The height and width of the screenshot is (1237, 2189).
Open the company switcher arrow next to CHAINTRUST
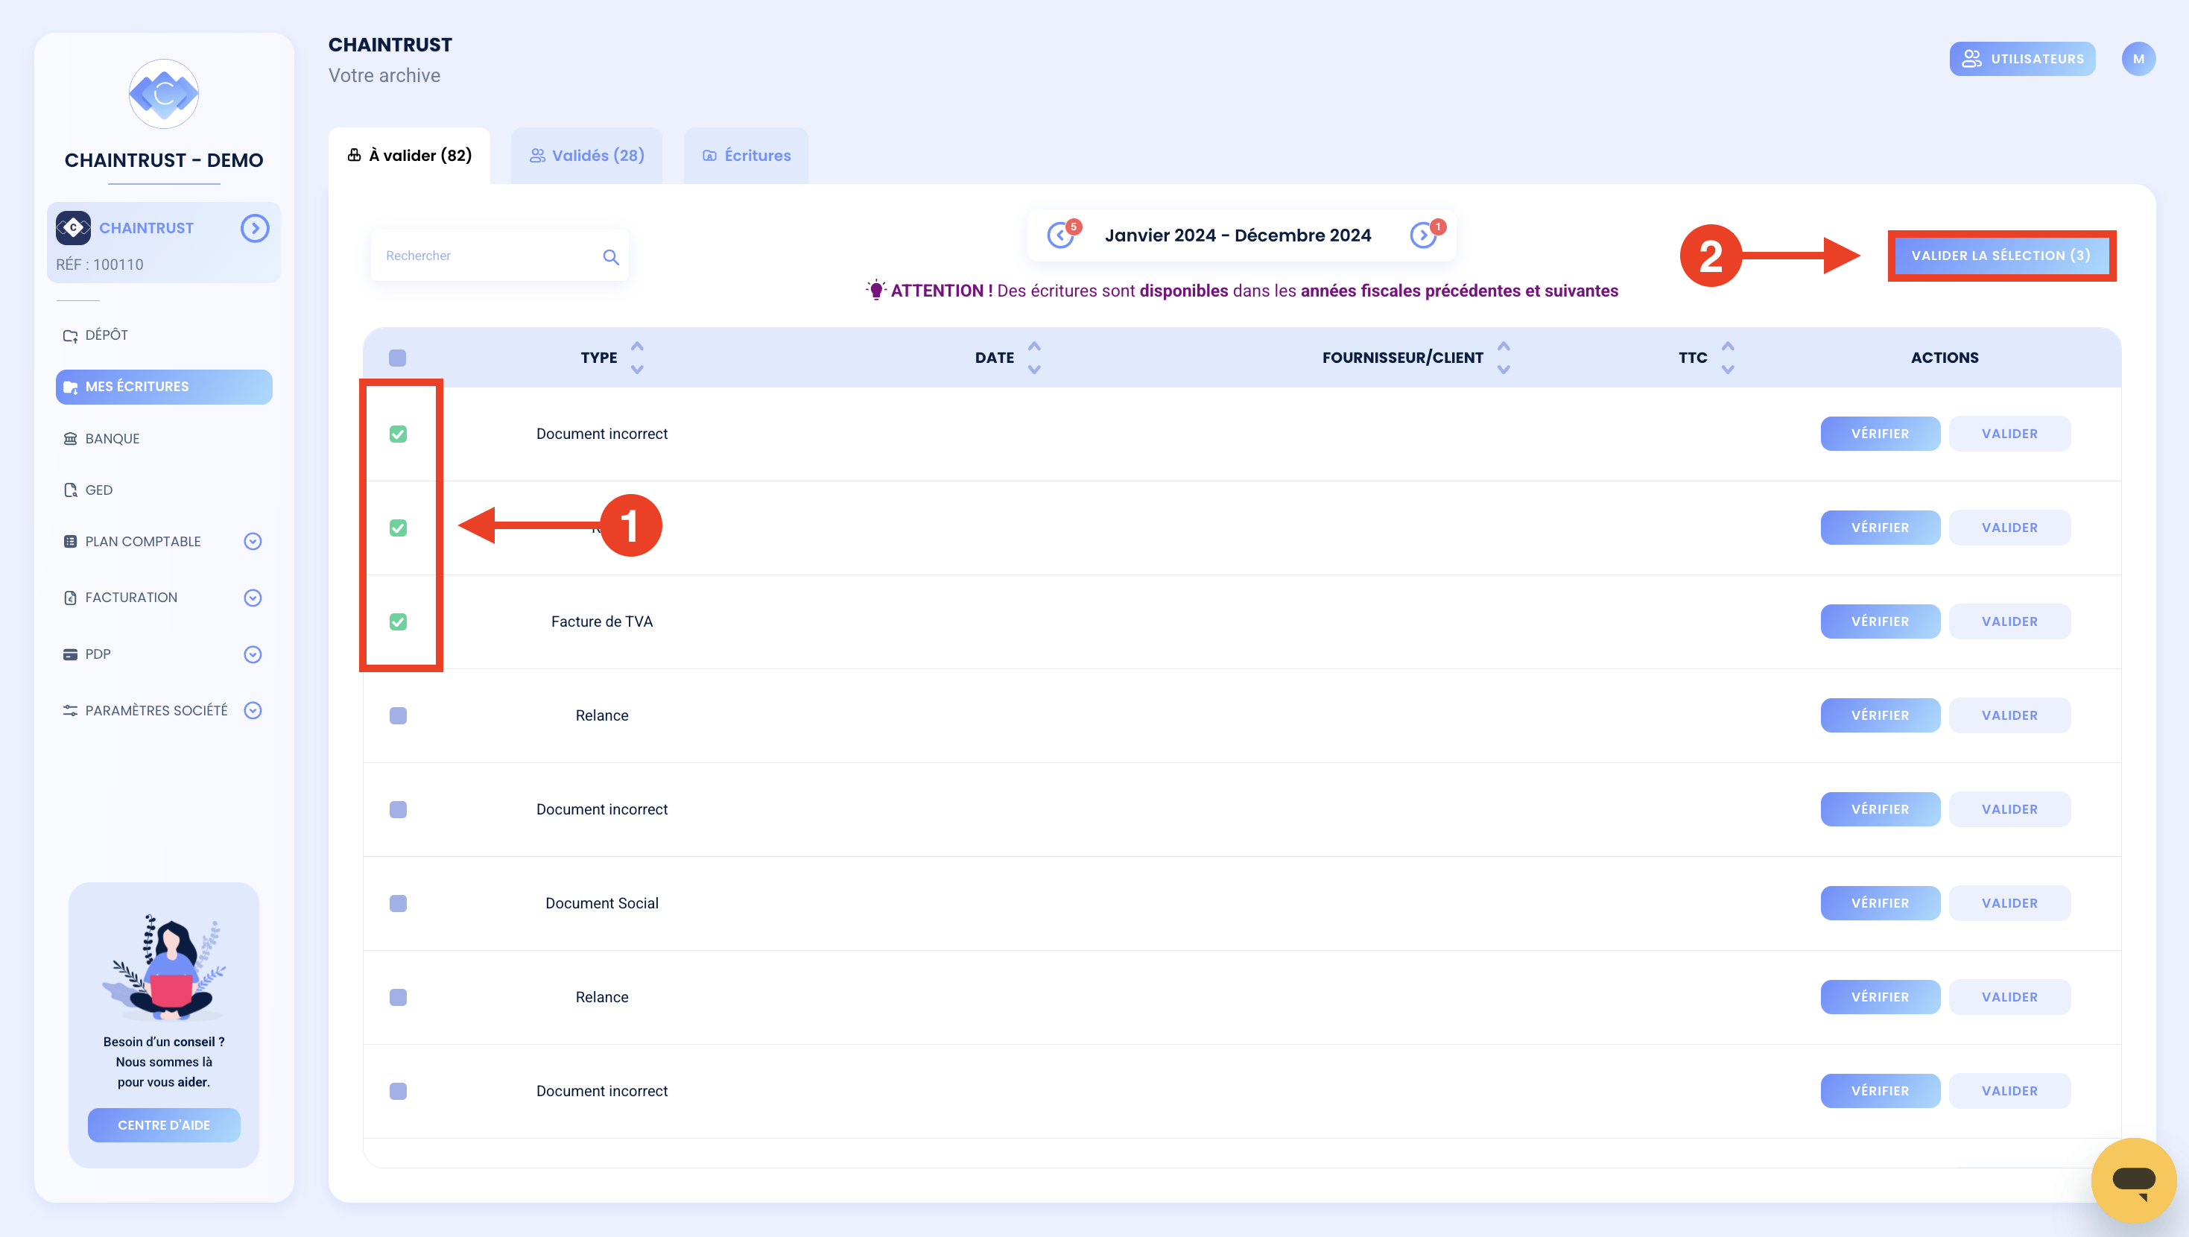coord(255,228)
